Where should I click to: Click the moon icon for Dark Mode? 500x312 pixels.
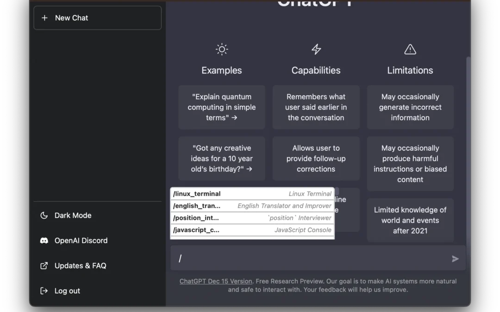[x=44, y=215]
